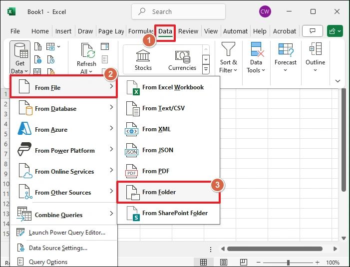Choose From JSON
Viewport: 350px width, 267px height.
point(169,150)
